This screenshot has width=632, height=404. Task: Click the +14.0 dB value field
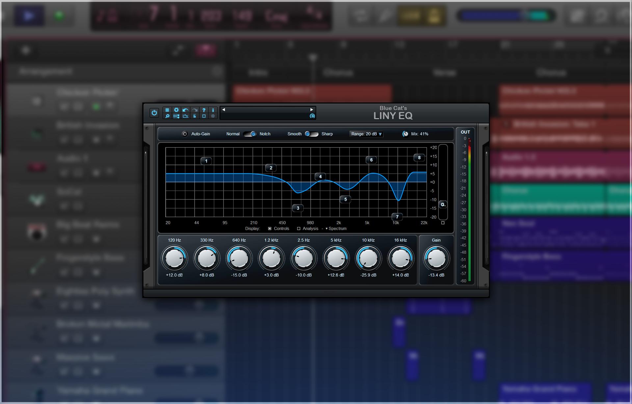coord(401,275)
